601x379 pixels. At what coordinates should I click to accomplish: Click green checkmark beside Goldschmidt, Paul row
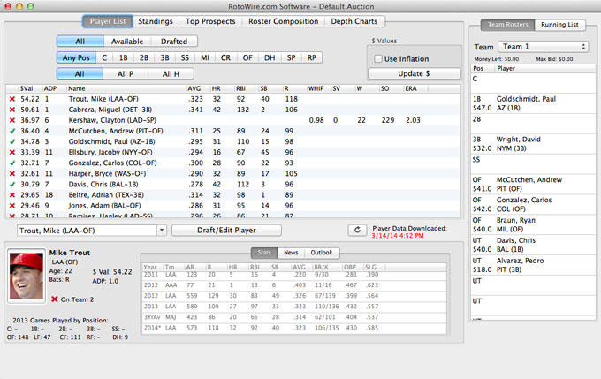[x=12, y=141]
